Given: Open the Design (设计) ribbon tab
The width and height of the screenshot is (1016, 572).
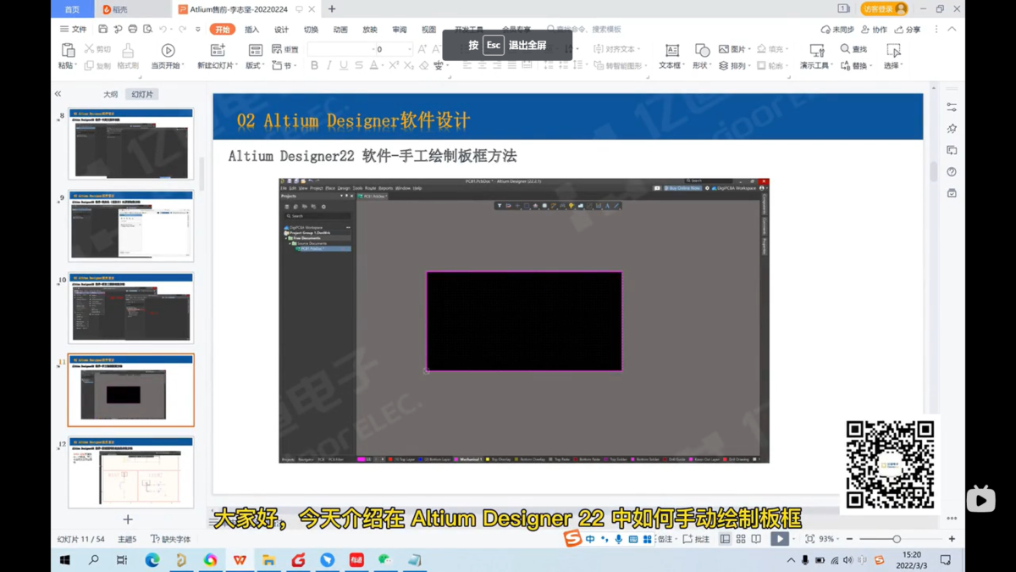Looking at the screenshot, I should pyautogui.click(x=281, y=29).
